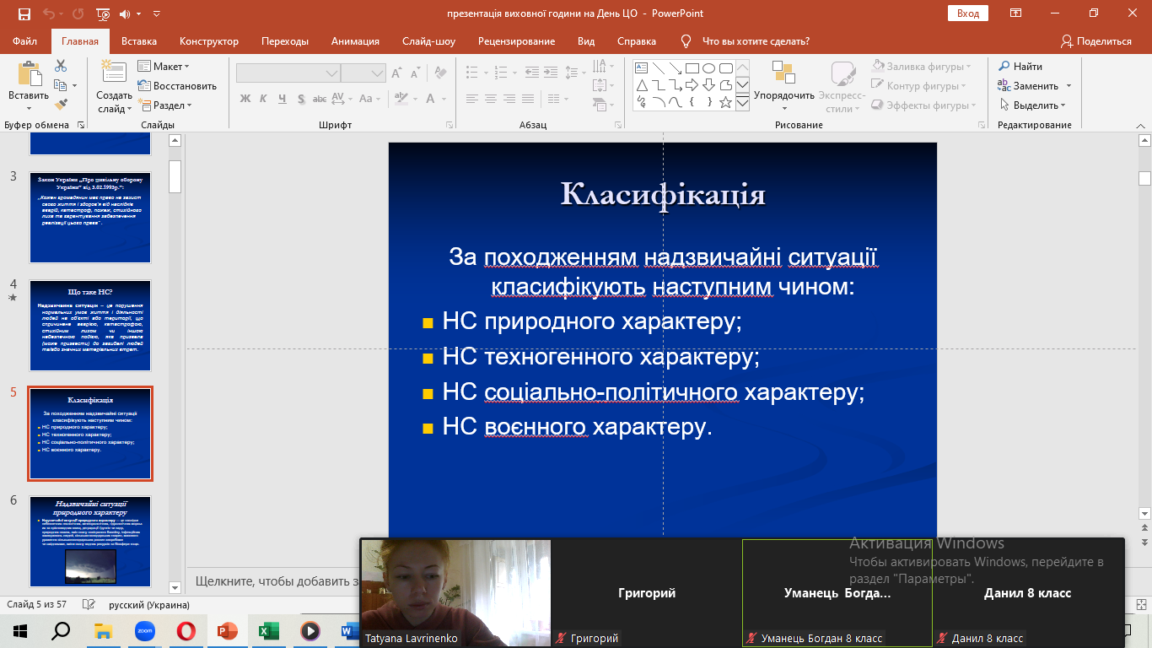The image size is (1152, 648).
Task: Switch to the Вставка tab
Action: 139,41
